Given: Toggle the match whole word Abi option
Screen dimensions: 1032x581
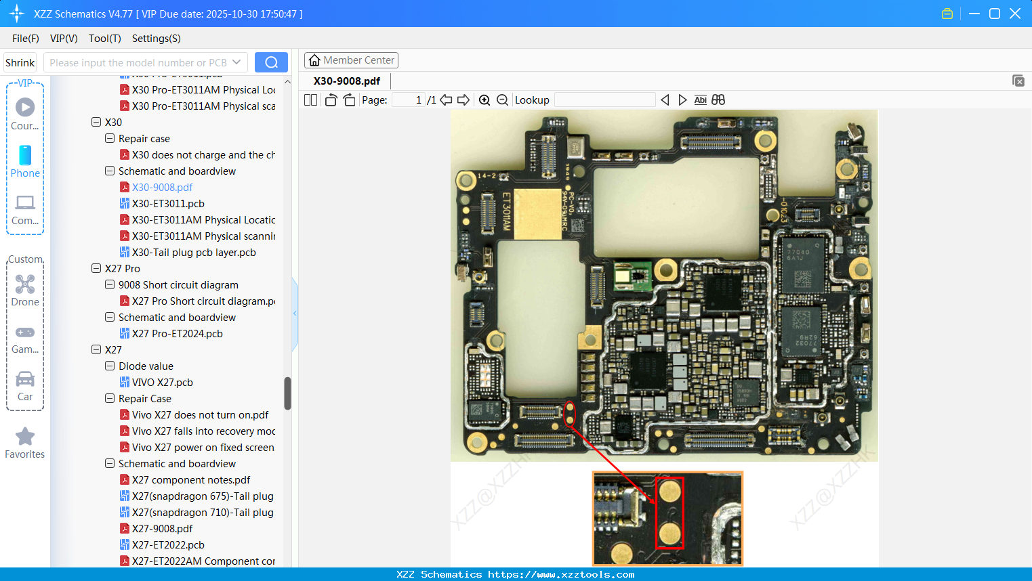Looking at the screenshot, I should click(x=700, y=100).
